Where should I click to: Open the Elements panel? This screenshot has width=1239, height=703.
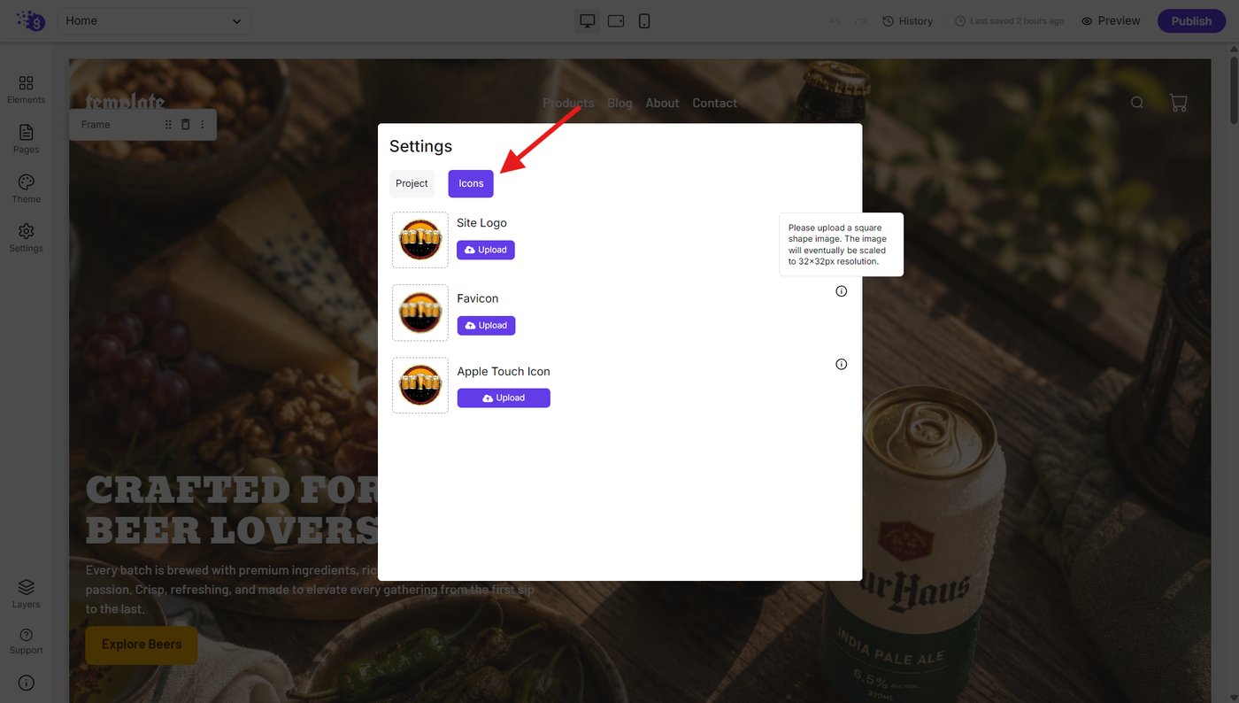coord(26,89)
